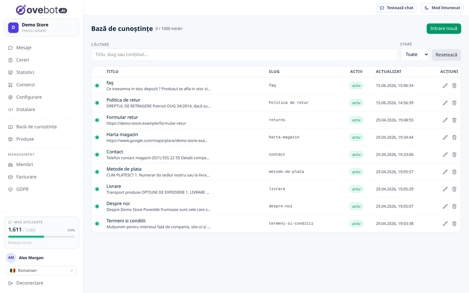Delete the faq entry using trash icon

click(454, 86)
